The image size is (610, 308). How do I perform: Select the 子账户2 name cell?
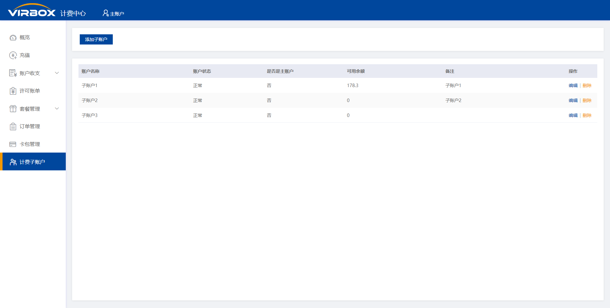tap(90, 100)
